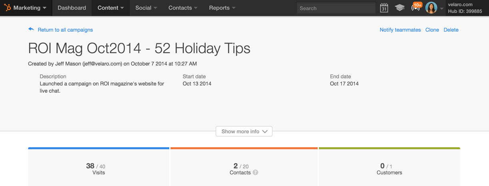Screen dimensions: 489x186
Task: Clone this campaign
Action: (x=432, y=30)
